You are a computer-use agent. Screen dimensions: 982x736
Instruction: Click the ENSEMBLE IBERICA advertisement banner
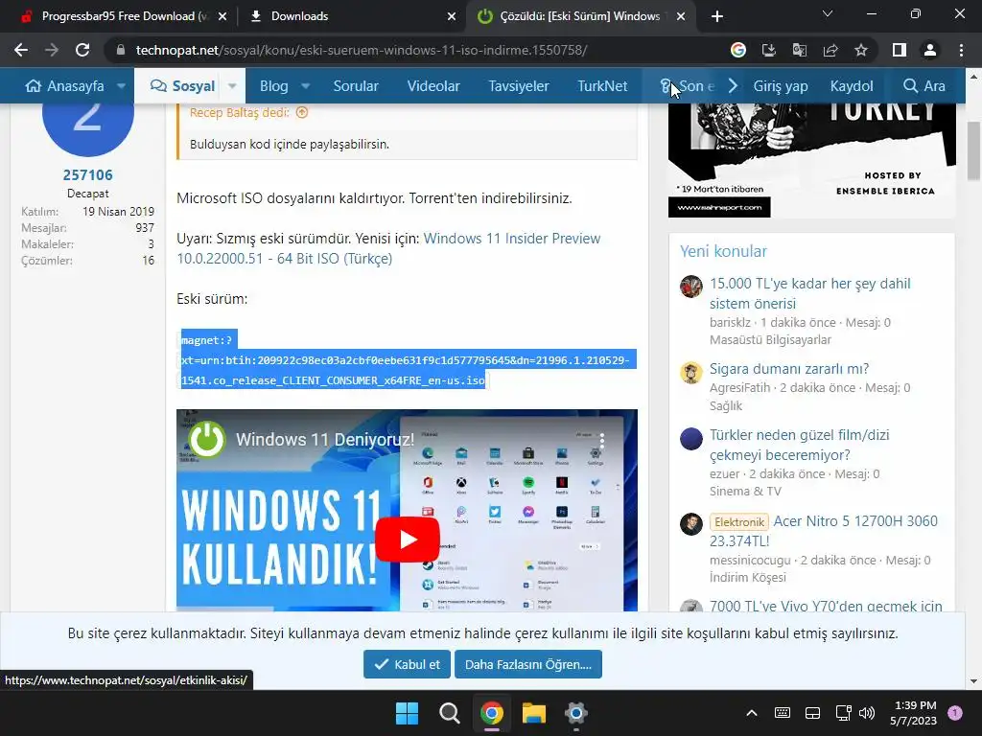tap(811, 160)
